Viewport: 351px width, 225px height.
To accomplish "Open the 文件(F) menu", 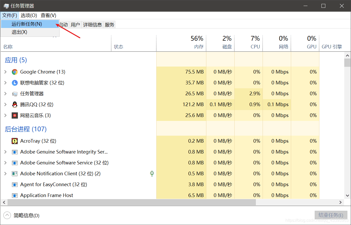I will coord(10,16).
